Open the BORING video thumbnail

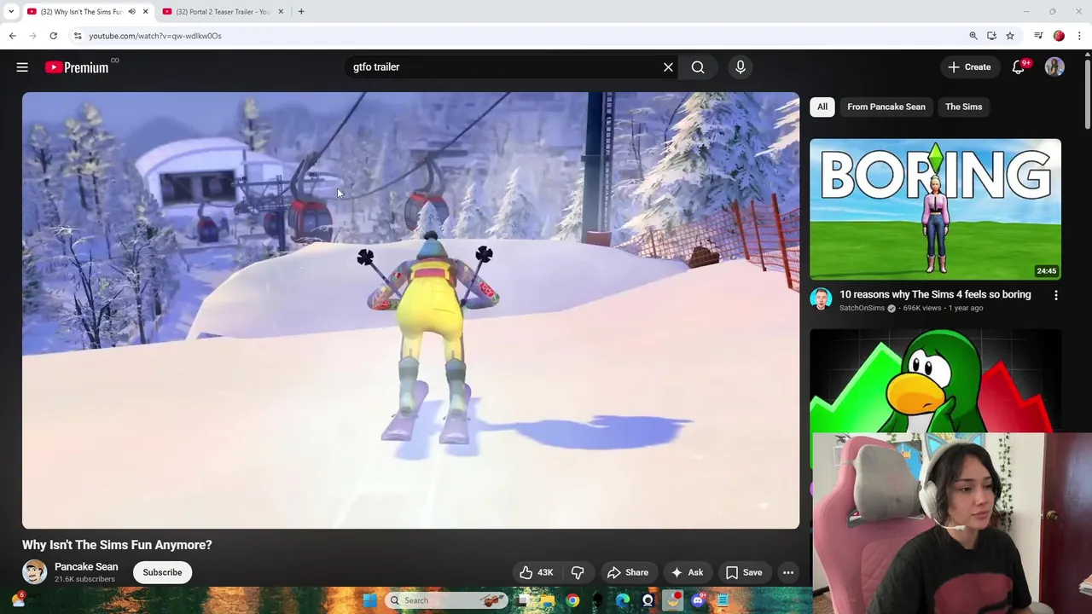coord(935,209)
